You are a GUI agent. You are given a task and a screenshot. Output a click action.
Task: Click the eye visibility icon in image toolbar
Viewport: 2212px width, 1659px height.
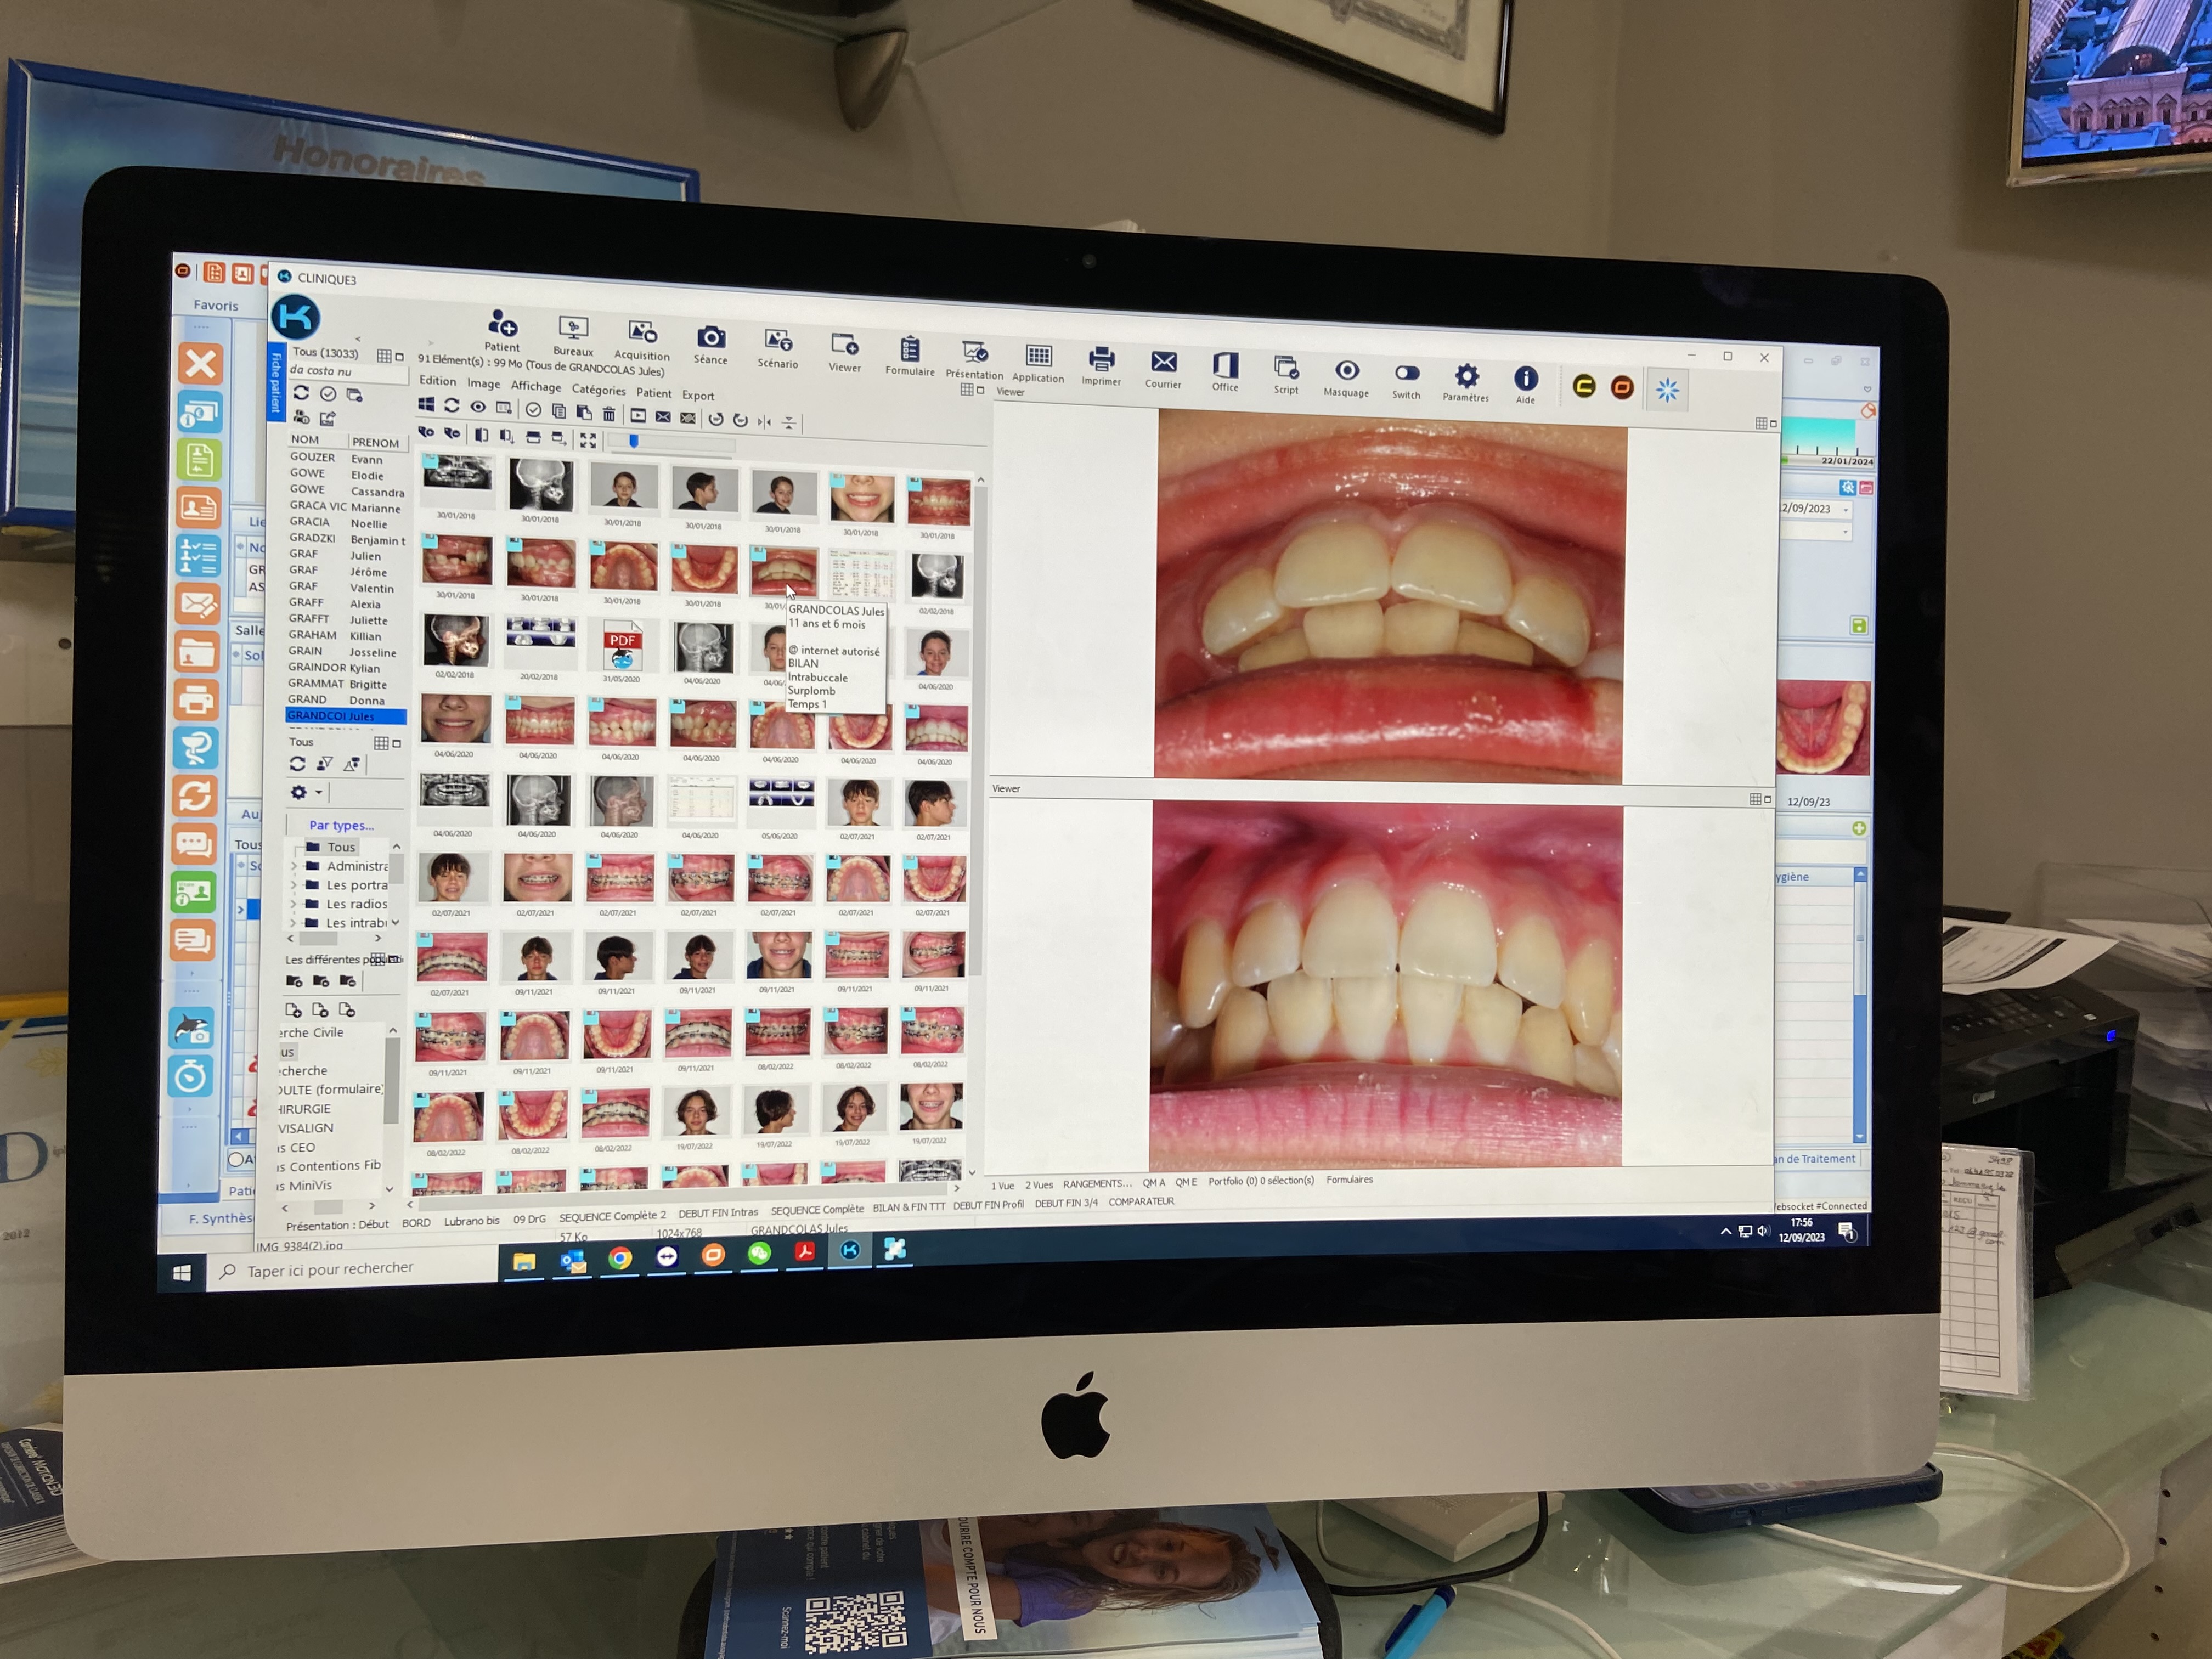[478, 407]
